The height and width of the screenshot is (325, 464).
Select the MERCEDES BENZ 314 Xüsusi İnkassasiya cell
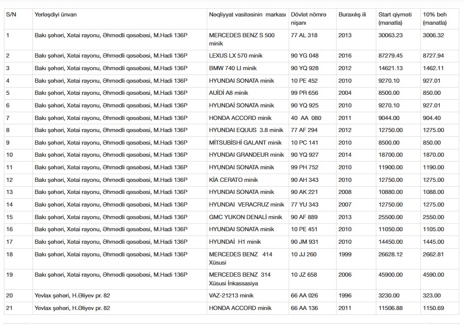click(x=240, y=279)
